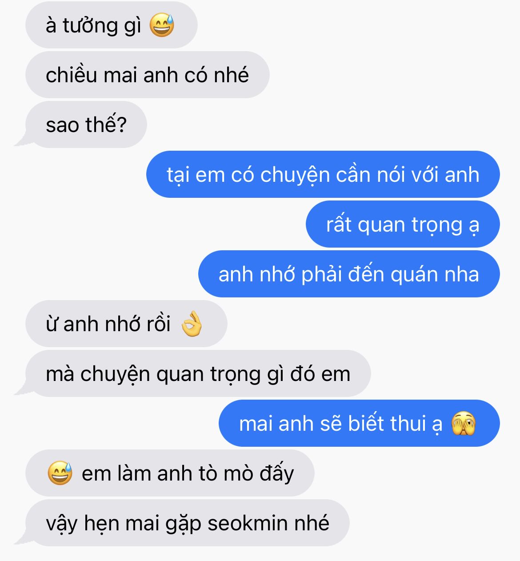This screenshot has height=561, width=520.
Task: Click the sweat-smile emoji before "em làm anh"
Action: coord(60,473)
